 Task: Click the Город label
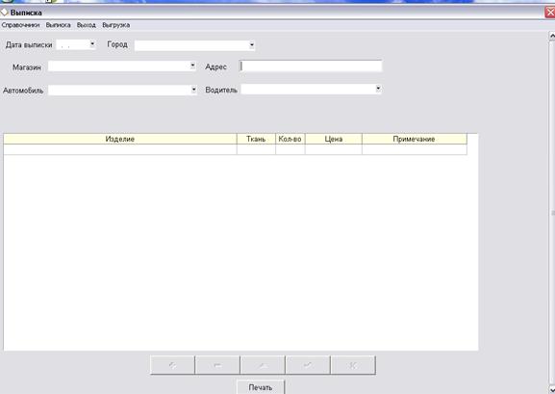tap(117, 44)
